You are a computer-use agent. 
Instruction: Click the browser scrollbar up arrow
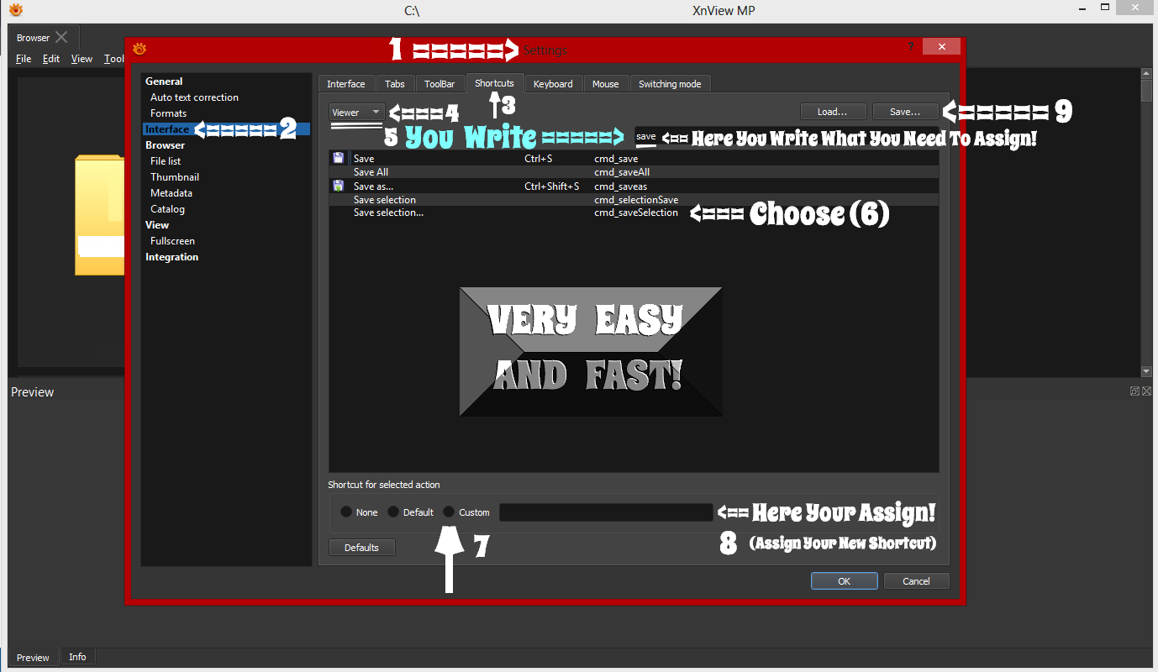(1145, 74)
